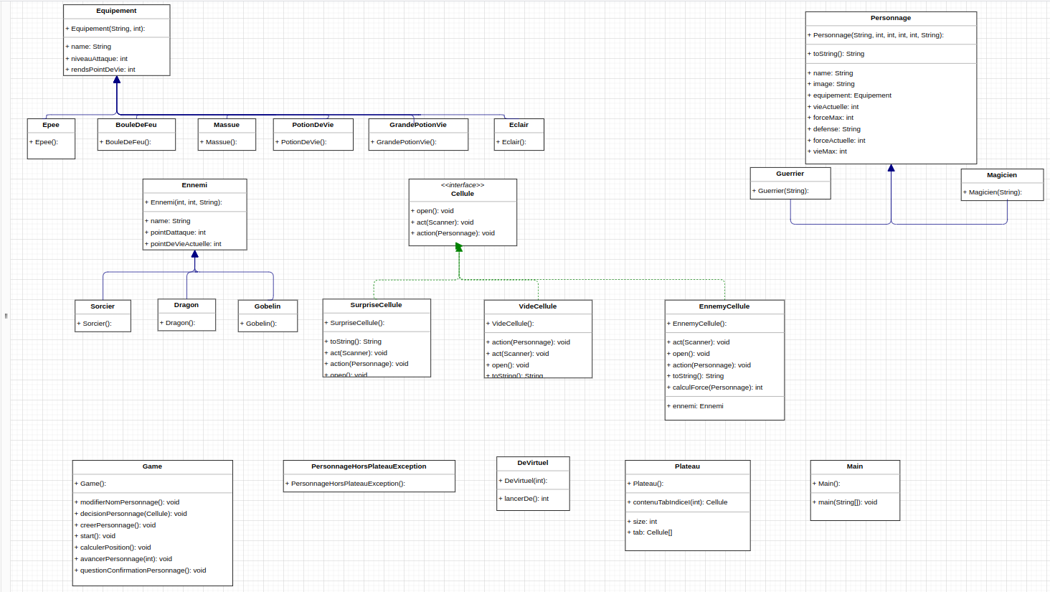
Task: Select the VideCellule class box
Action: [x=539, y=337]
